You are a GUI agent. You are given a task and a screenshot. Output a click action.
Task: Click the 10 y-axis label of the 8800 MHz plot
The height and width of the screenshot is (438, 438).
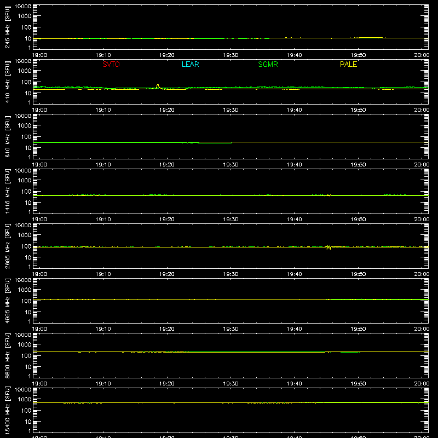[28, 367]
